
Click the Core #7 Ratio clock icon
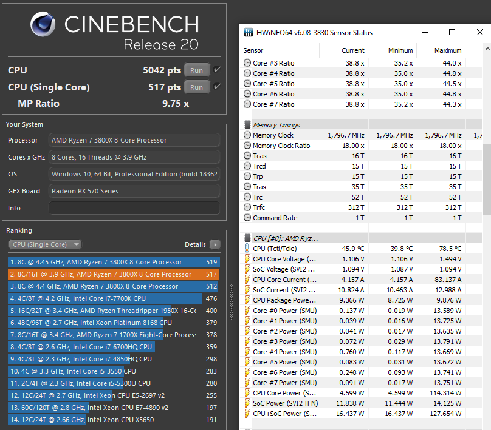tap(247, 104)
